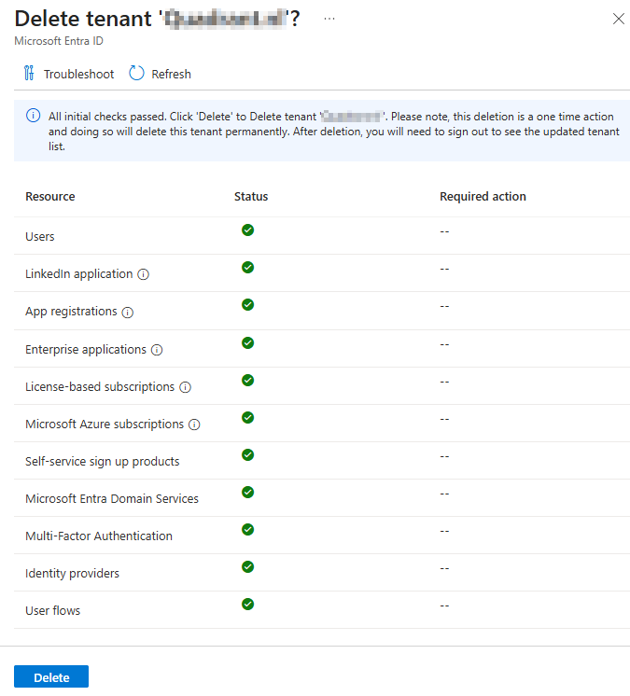Screen dimensions: 630x696
Task: Select the Microsoft Entra Domain Services row
Action: (x=322, y=498)
